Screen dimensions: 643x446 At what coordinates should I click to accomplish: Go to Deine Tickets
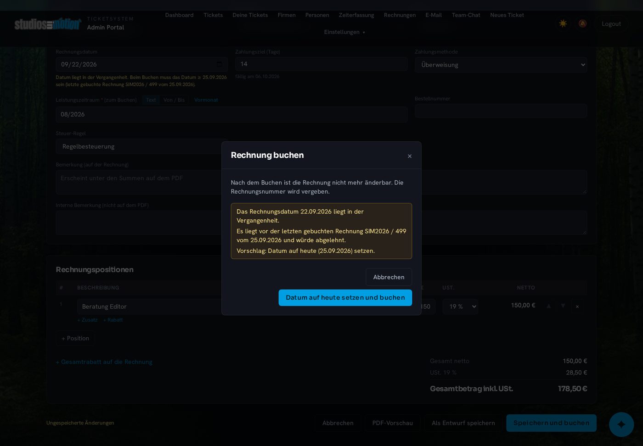250,15
